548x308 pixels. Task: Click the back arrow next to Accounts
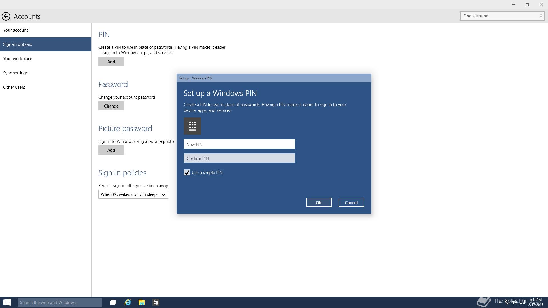tap(6, 16)
